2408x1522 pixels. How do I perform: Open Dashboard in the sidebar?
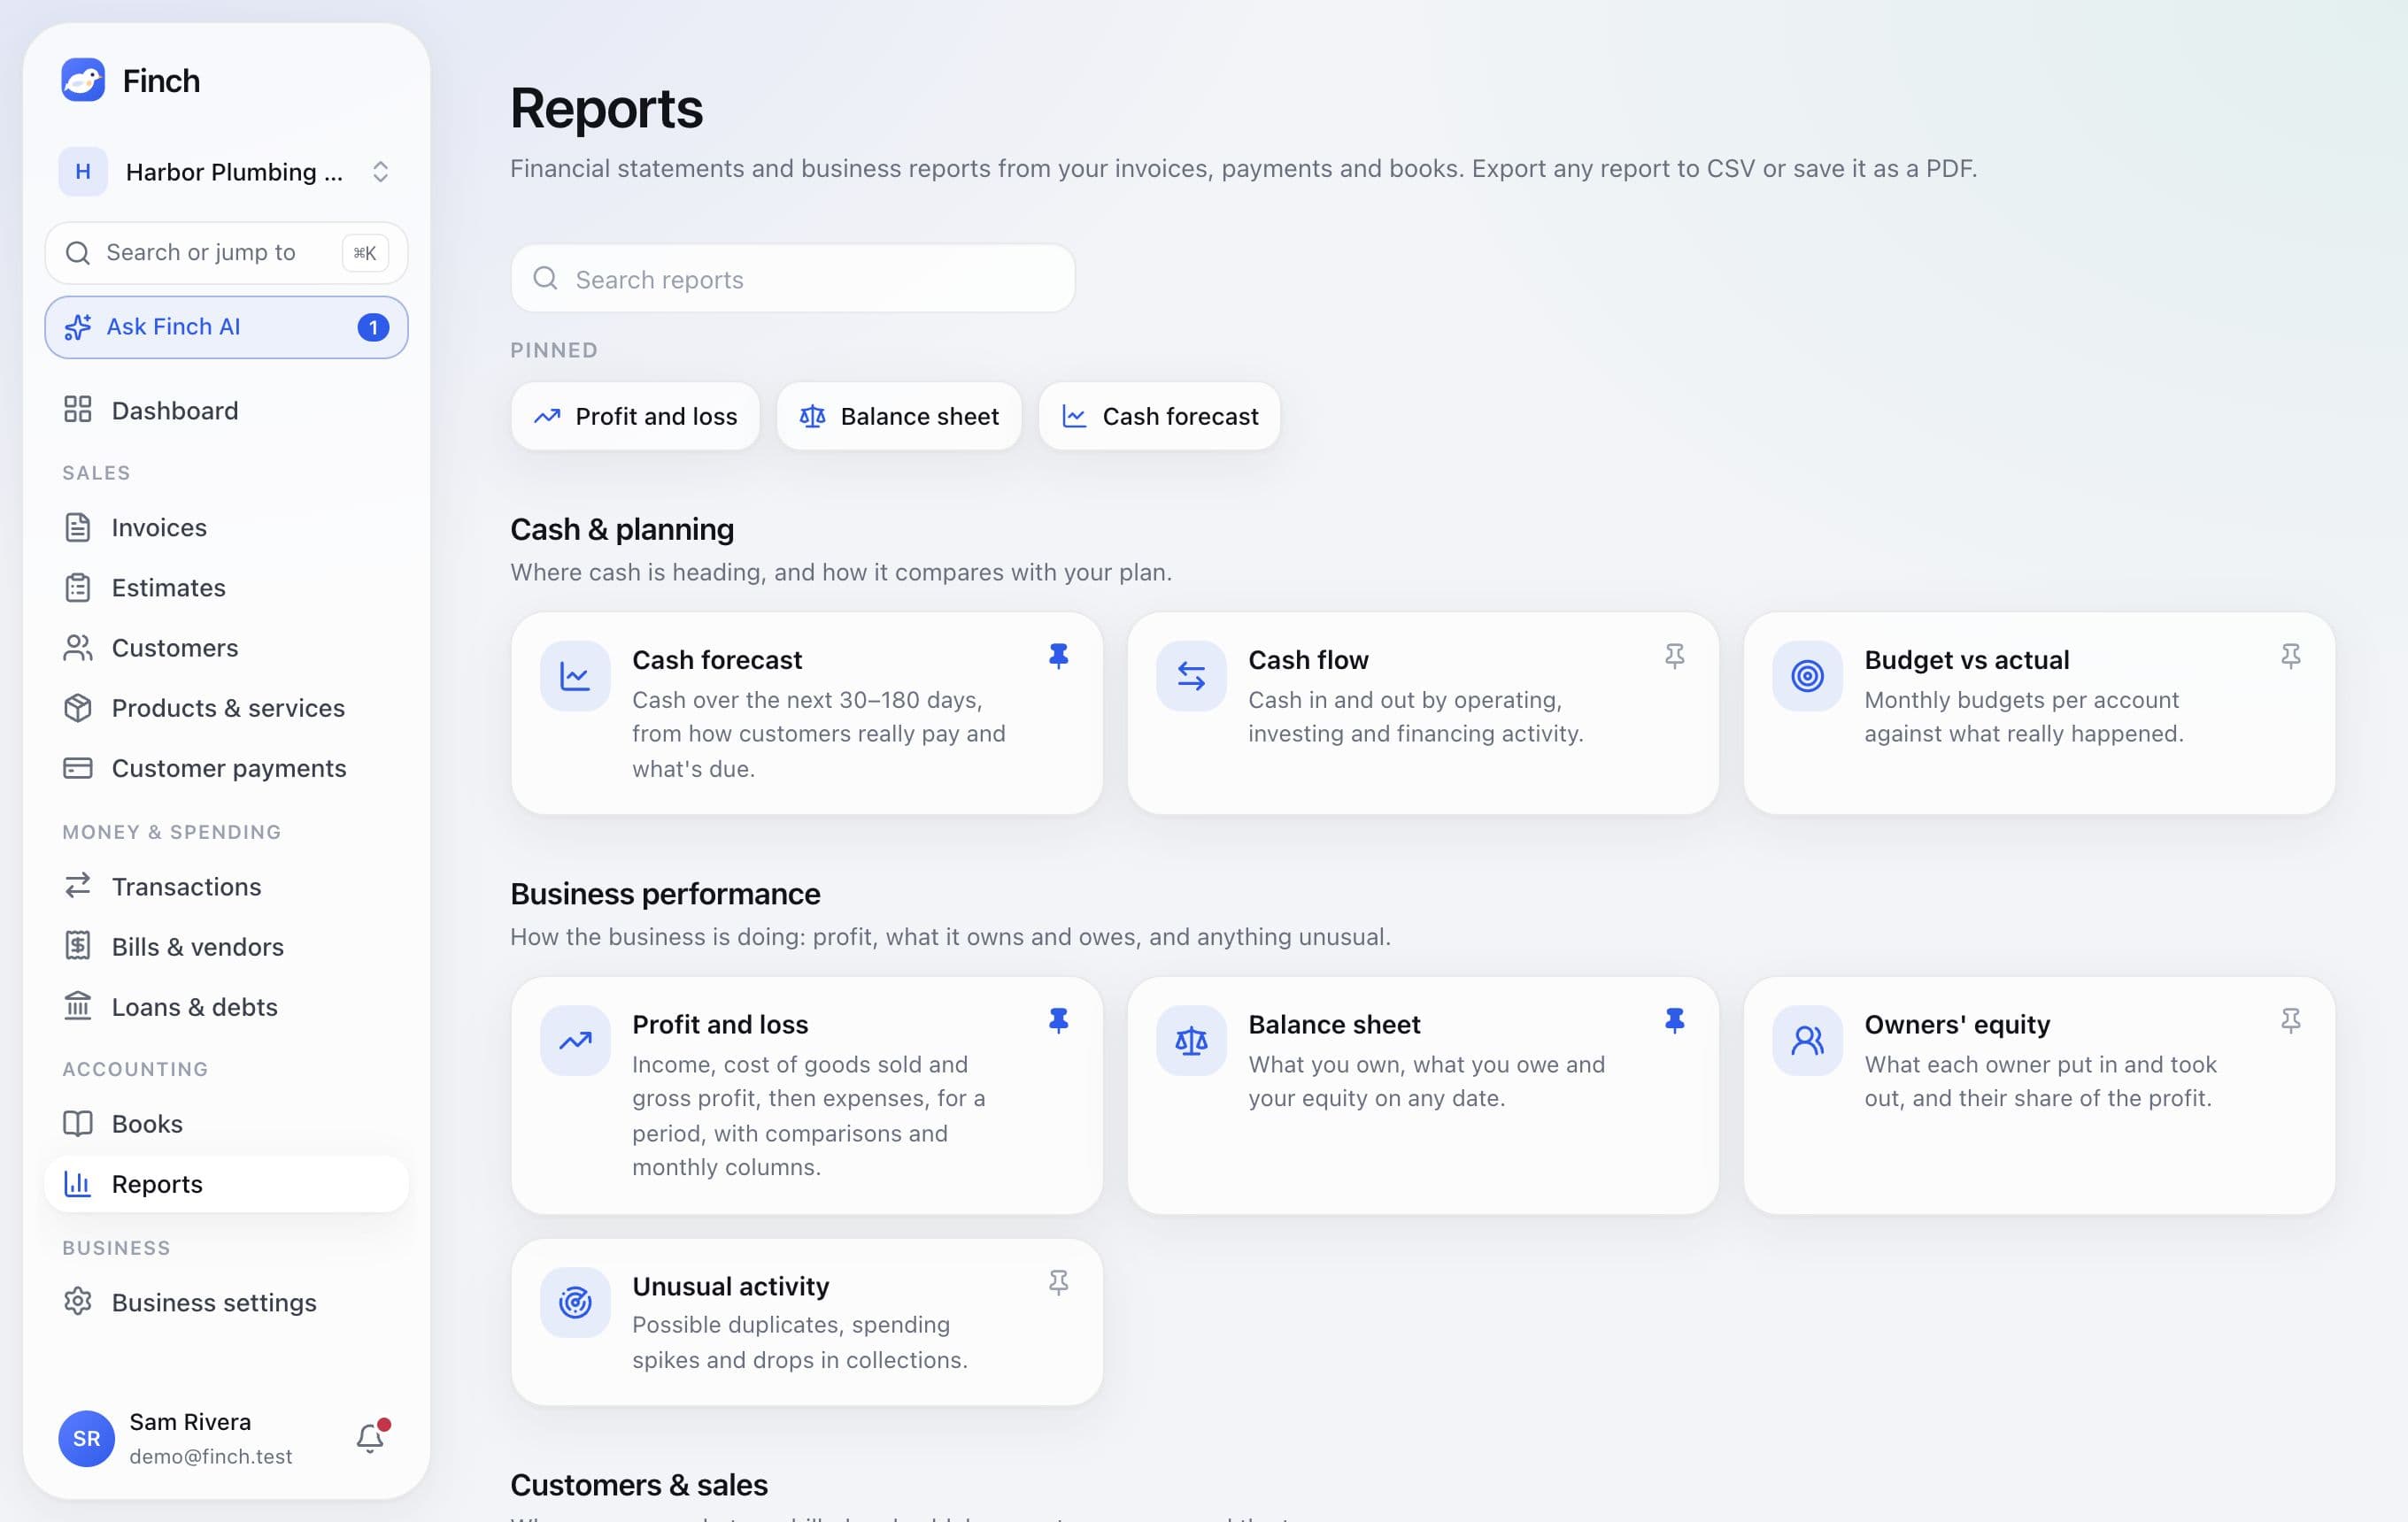[226, 411]
